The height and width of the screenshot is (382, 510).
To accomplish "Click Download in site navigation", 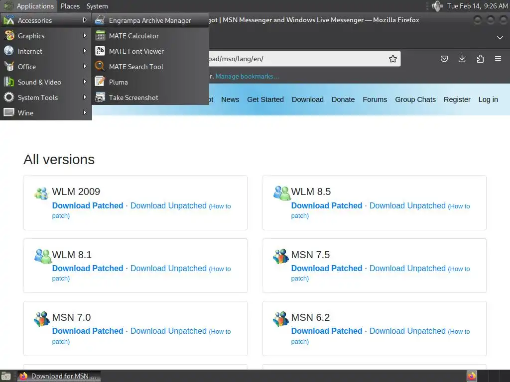I will click(x=308, y=99).
